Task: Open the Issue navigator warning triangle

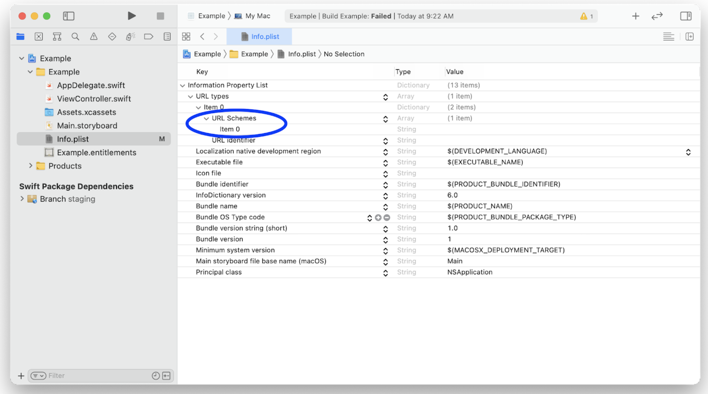Action: (x=94, y=37)
